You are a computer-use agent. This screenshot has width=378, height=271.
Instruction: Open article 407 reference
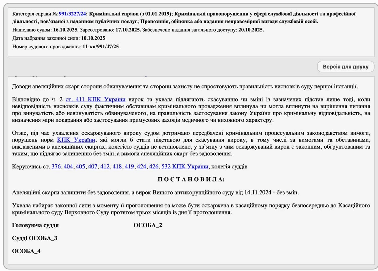pos(92,166)
